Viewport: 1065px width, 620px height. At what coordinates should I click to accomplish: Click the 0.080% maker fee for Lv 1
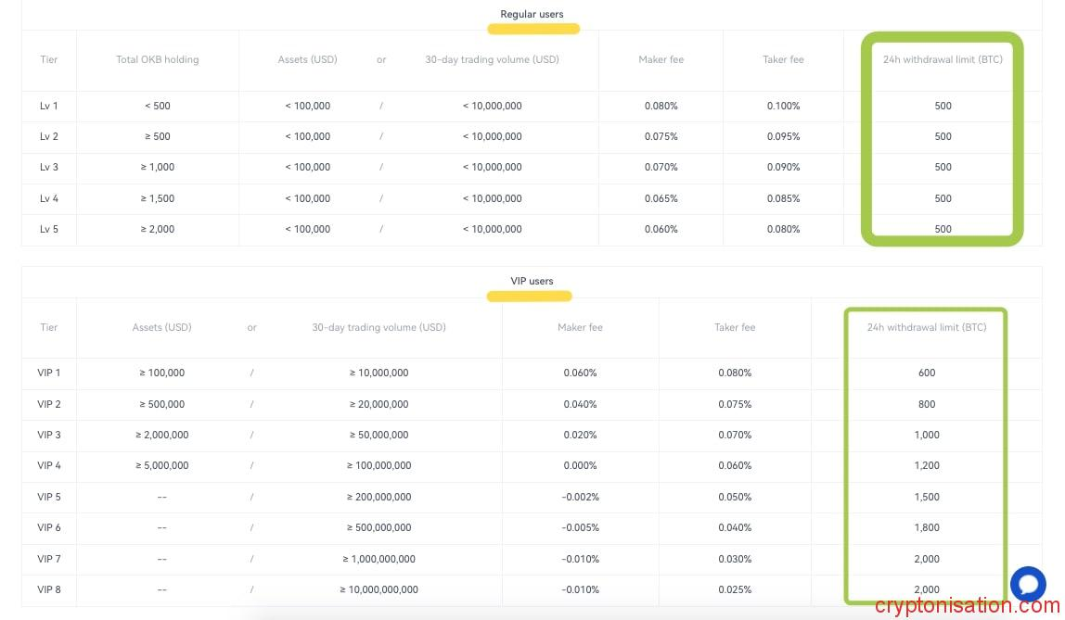[x=661, y=106]
